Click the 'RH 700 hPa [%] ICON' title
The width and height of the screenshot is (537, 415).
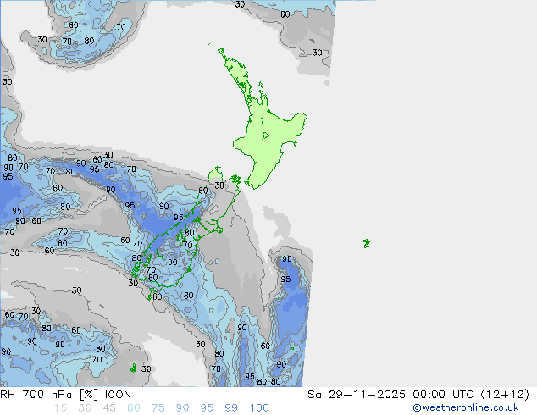tap(65, 395)
